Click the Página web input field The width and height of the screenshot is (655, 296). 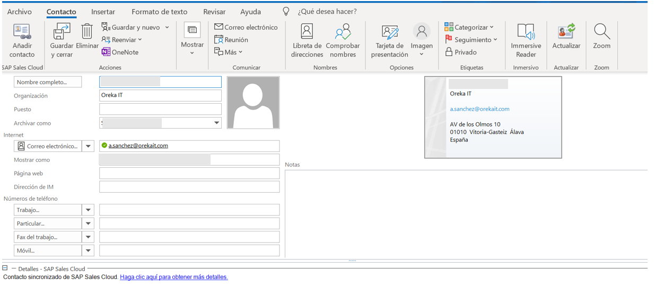pos(189,173)
